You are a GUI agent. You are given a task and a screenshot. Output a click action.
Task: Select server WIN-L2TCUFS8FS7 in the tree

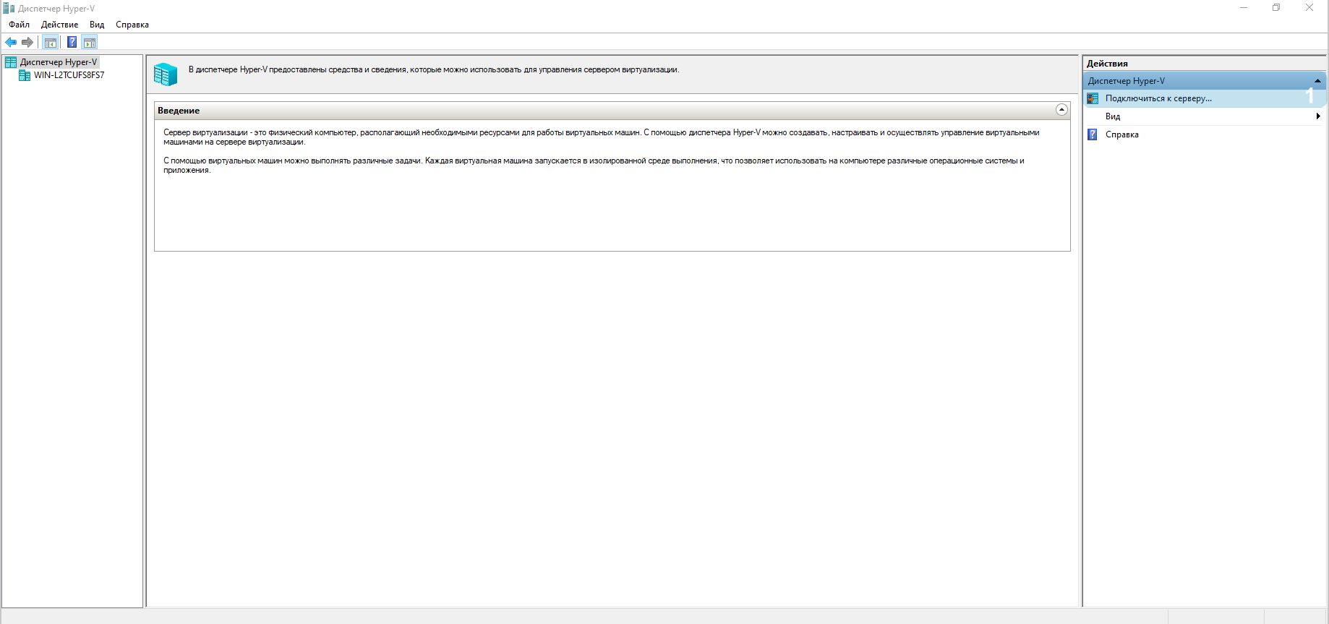(x=69, y=75)
